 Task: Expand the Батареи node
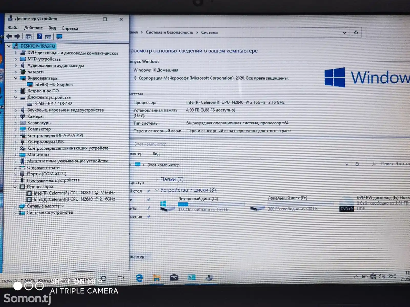click(x=16, y=72)
